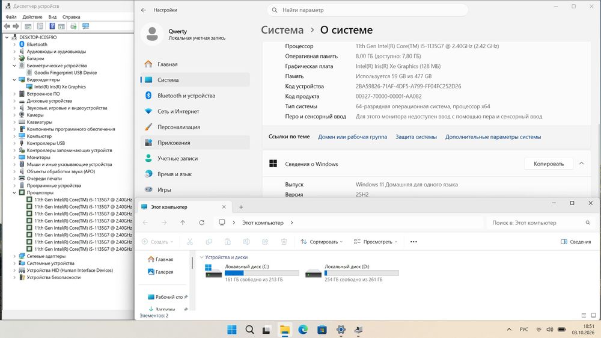601x338 pixels.
Task: Click the Paste icon in Explorer toolbar
Action: click(x=227, y=242)
